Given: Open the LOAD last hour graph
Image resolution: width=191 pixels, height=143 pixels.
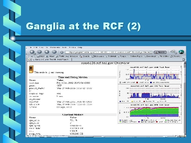Looking at the screenshot, I should (150, 75).
